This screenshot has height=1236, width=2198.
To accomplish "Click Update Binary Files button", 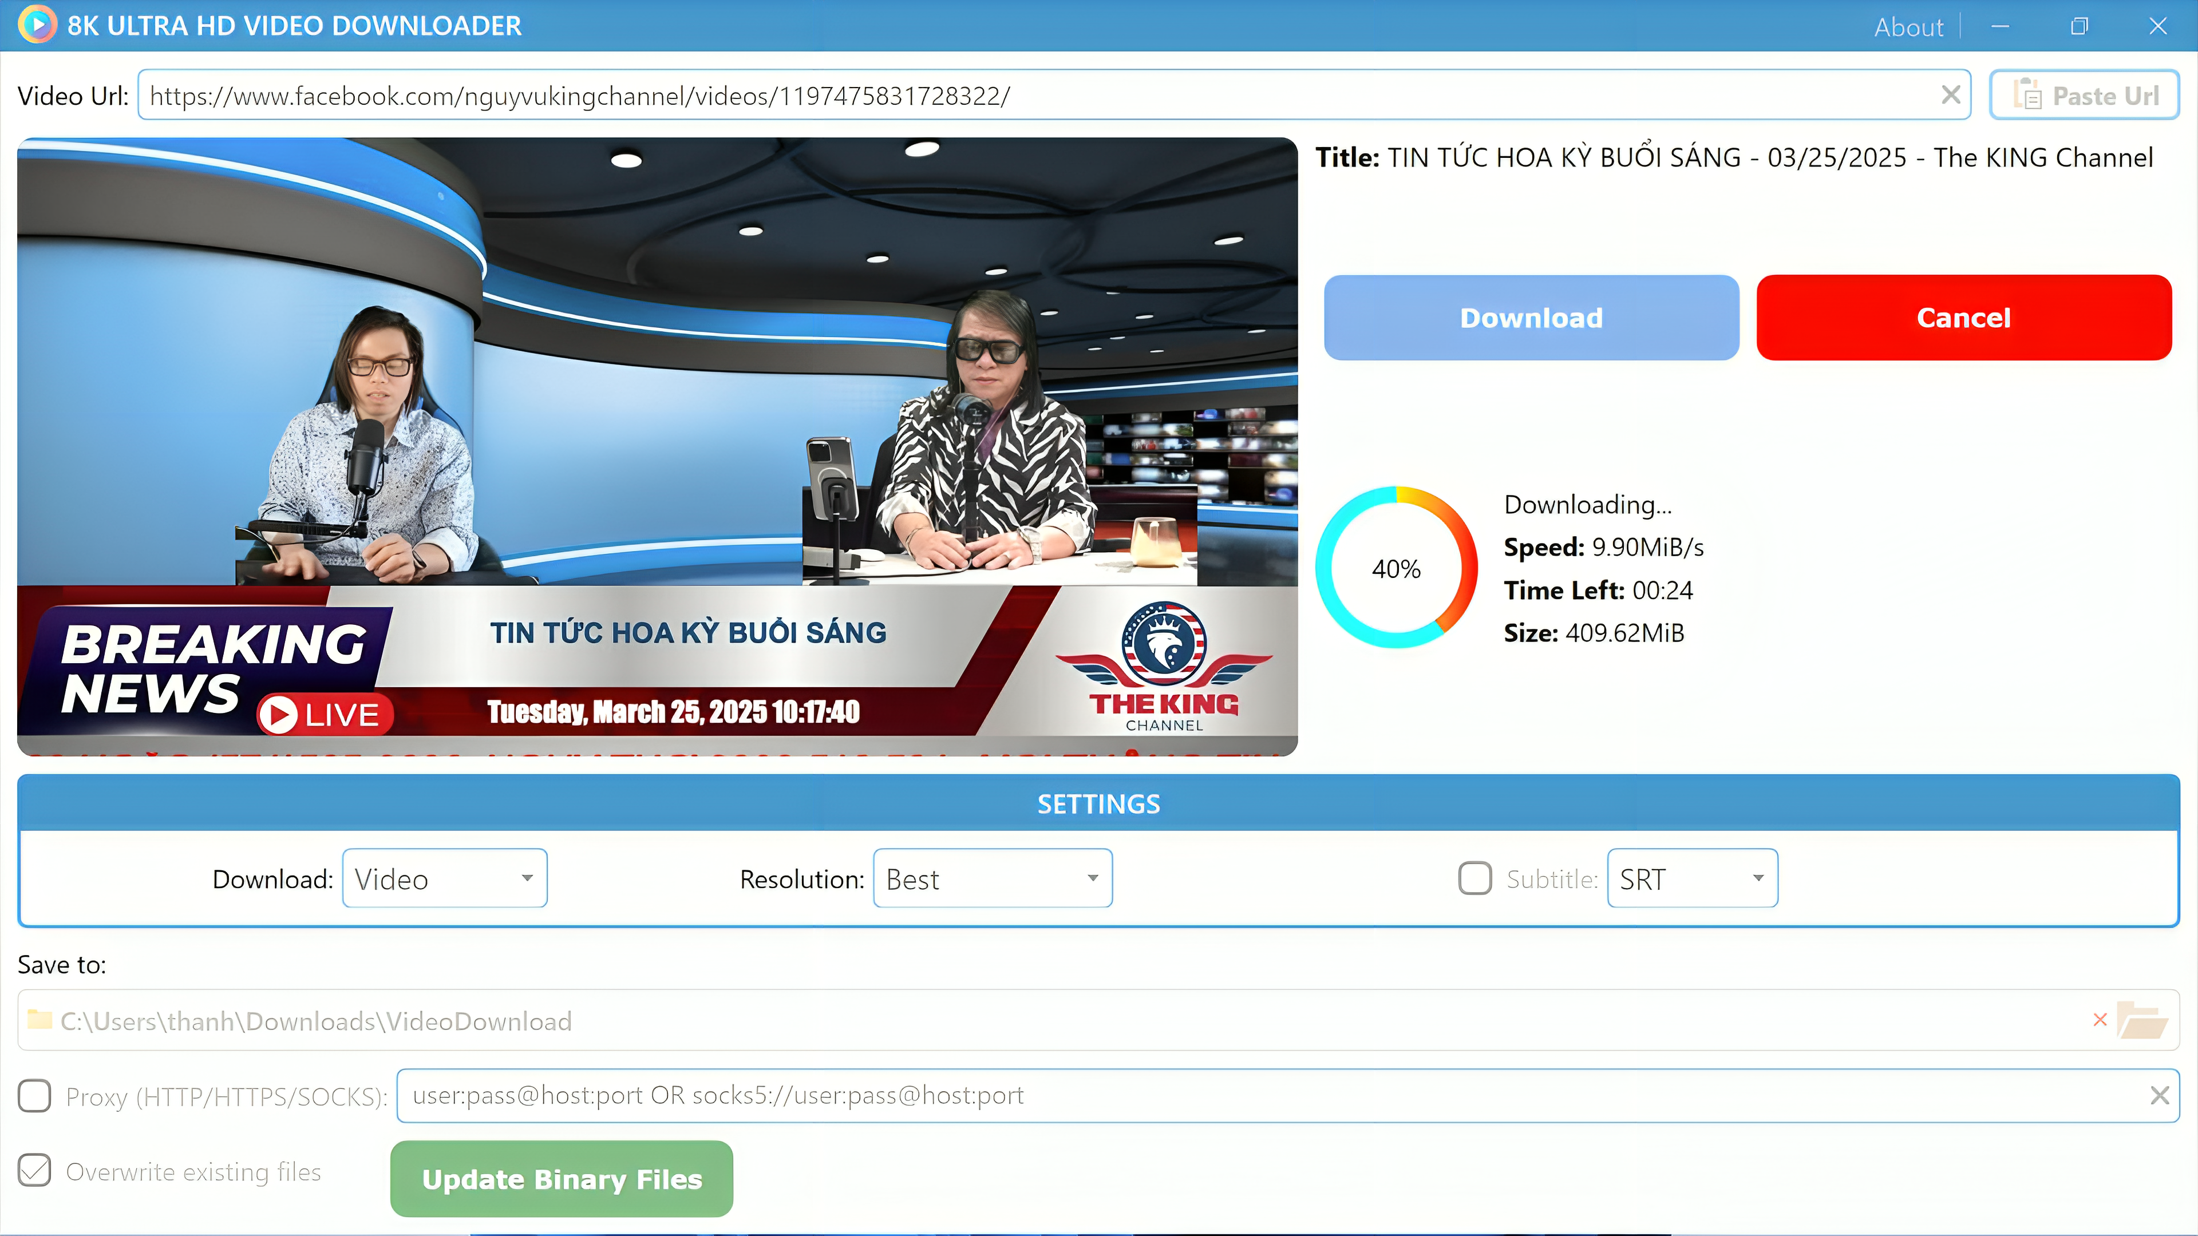I will pyautogui.click(x=562, y=1179).
